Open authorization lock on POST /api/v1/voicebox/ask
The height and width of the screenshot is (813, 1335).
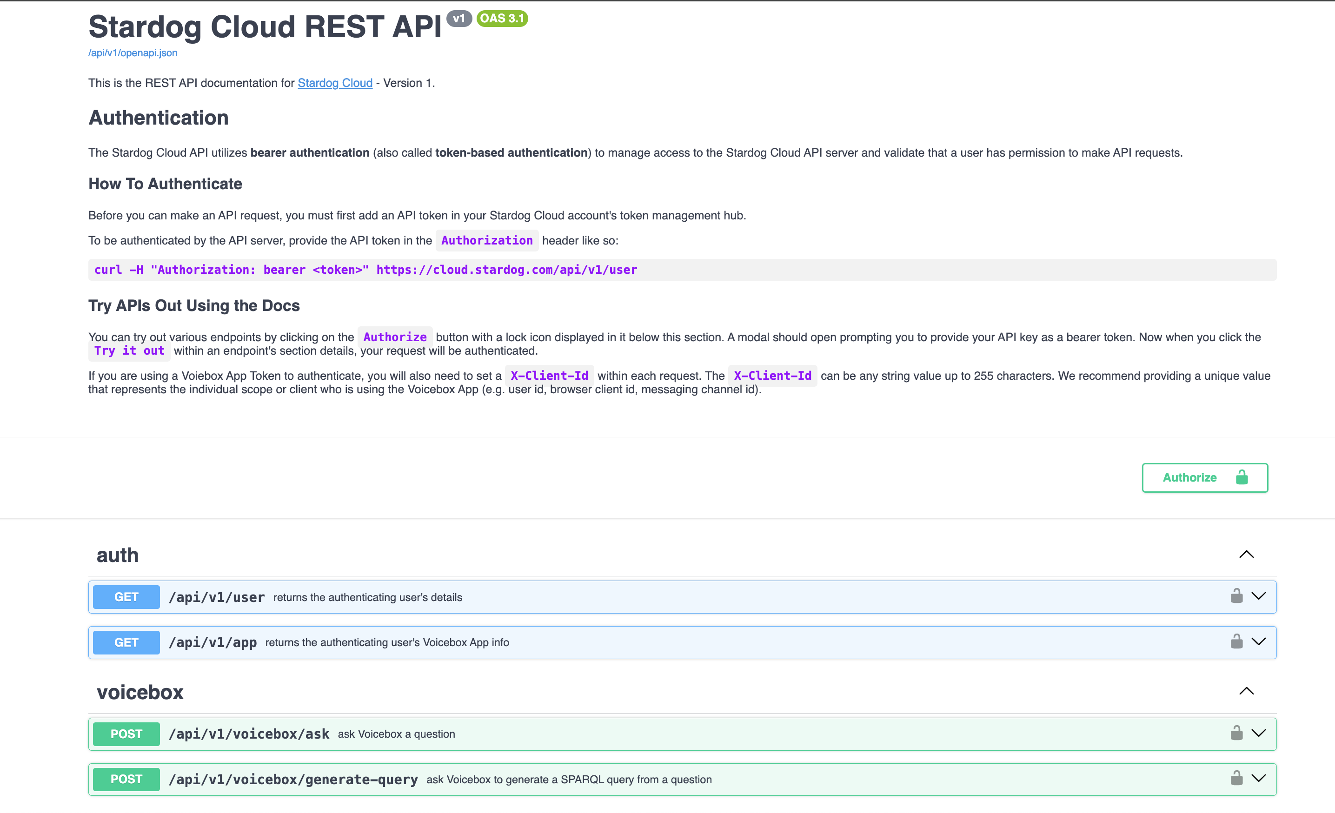[x=1236, y=734]
